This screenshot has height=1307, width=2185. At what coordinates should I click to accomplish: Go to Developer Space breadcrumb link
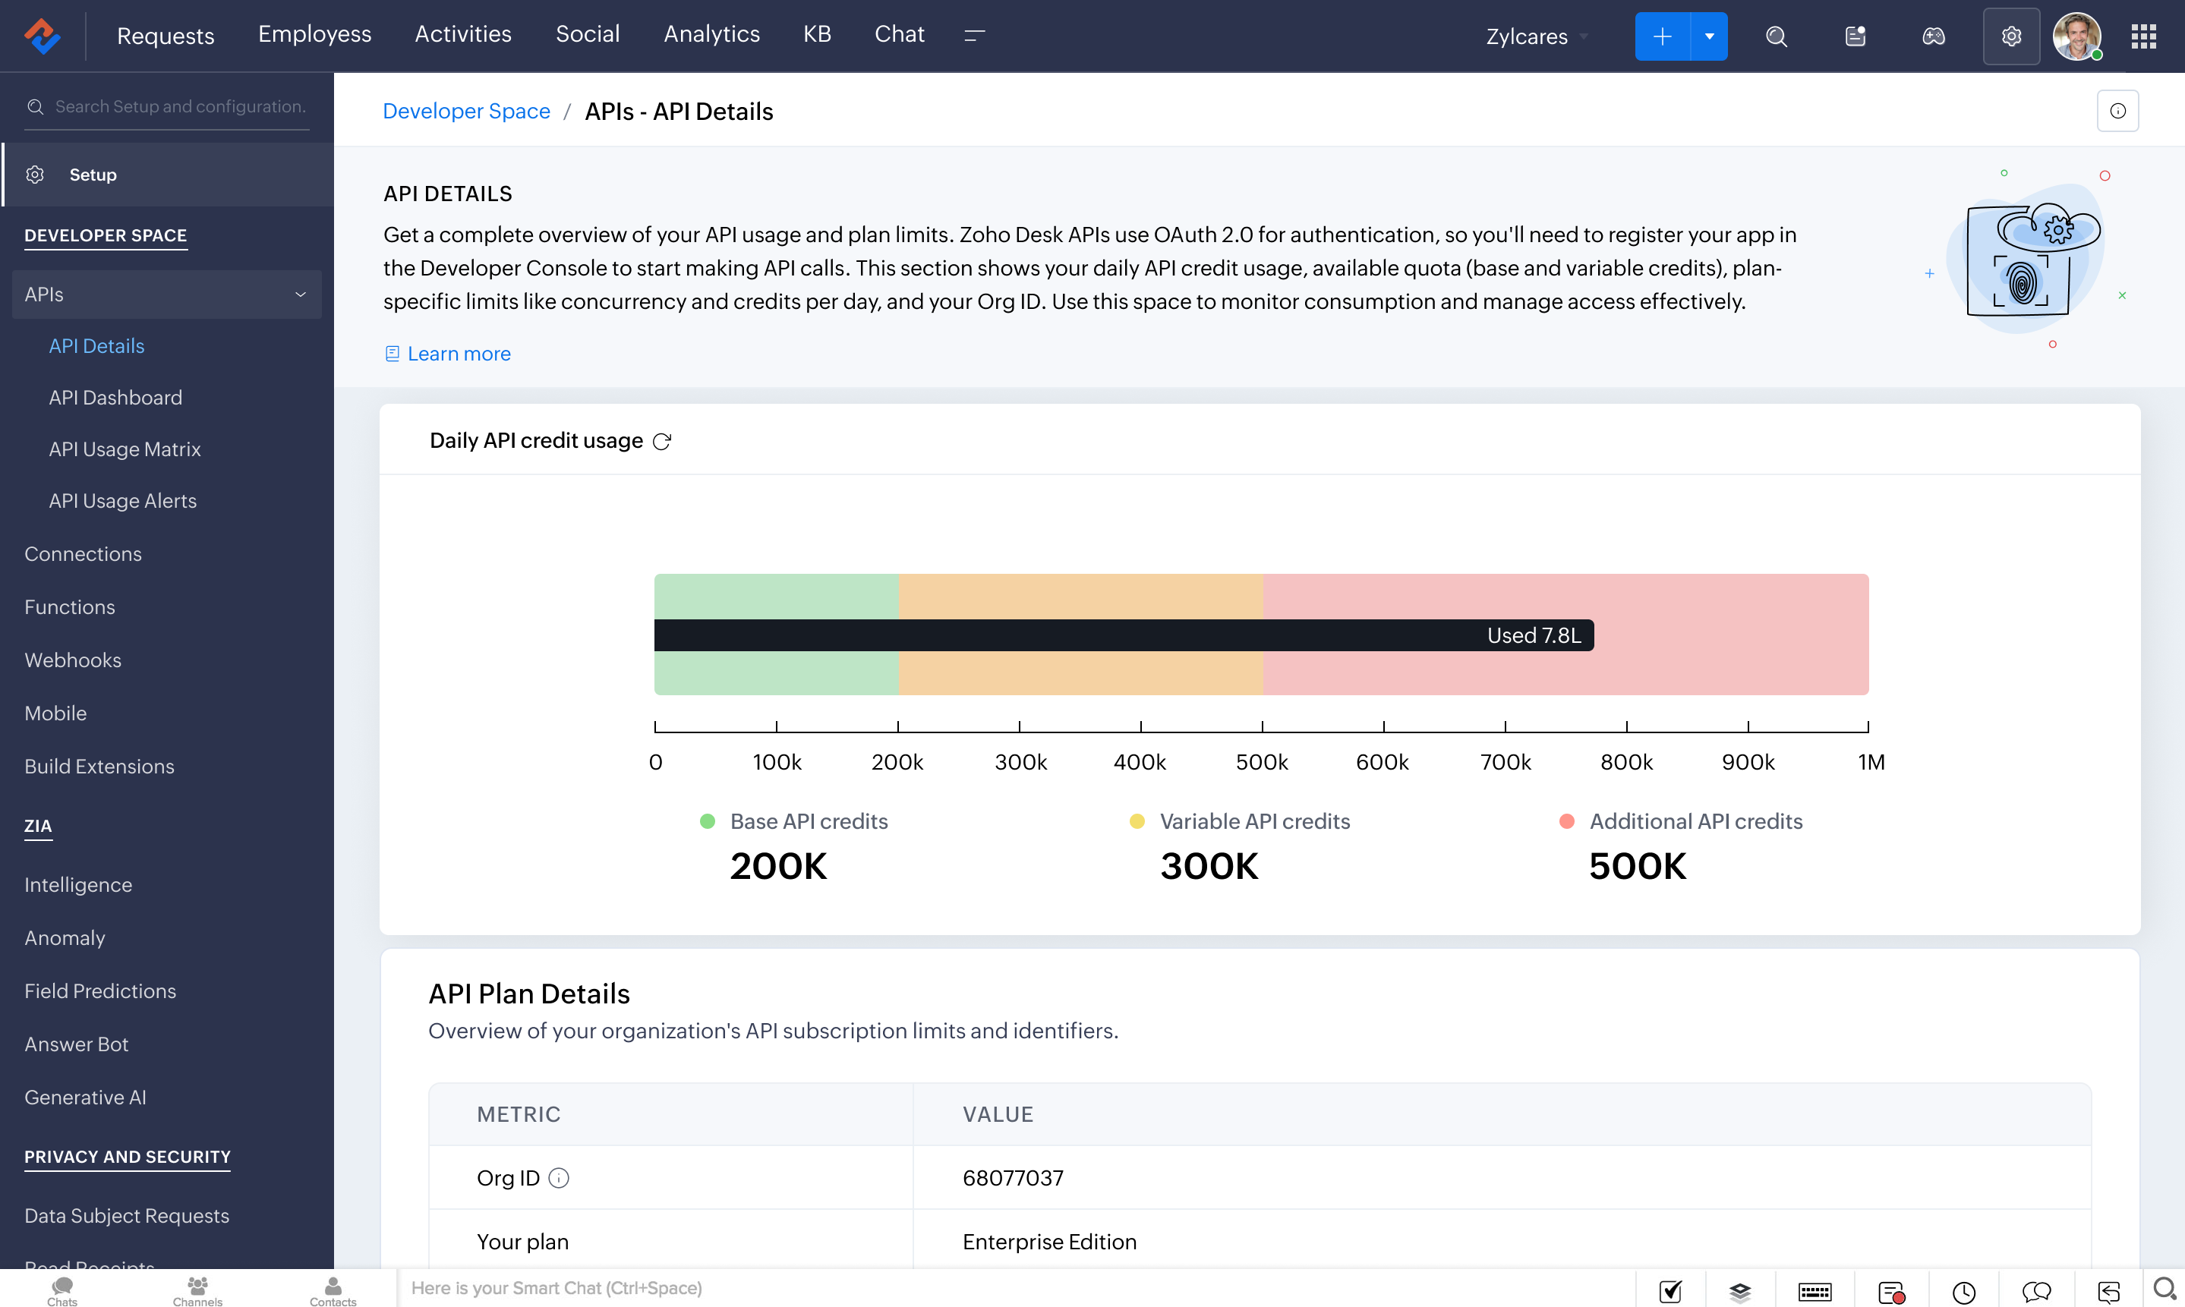coord(466,111)
